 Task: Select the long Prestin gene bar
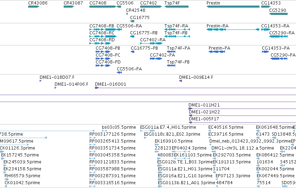[x=233, y=7]
